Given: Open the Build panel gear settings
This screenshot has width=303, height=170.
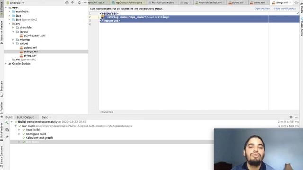Looking at the screenshot, I should click(x=291, y=117).
